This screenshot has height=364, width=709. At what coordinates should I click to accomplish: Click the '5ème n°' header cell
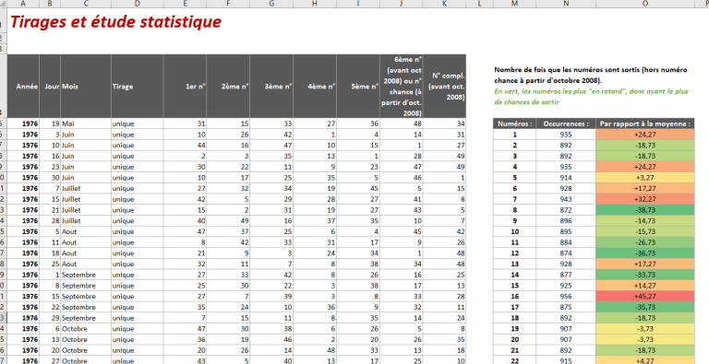(x=358, y=87)
